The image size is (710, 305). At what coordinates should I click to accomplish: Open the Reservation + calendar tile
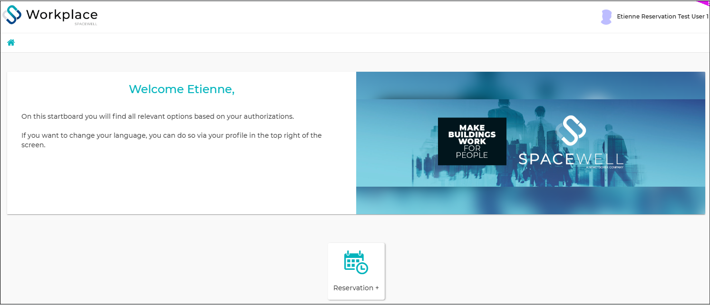pos(356,271)
